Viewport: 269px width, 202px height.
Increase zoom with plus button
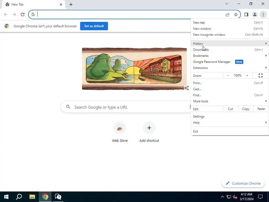(247, 75)
